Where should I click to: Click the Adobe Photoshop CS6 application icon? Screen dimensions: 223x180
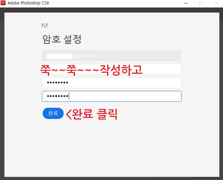pos(3,3)
